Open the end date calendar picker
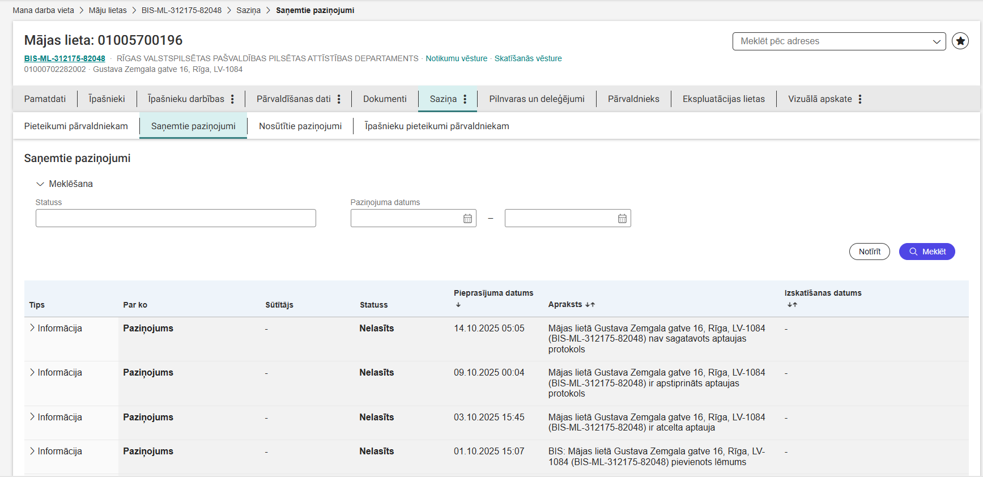983x477 pixels. 622,219
